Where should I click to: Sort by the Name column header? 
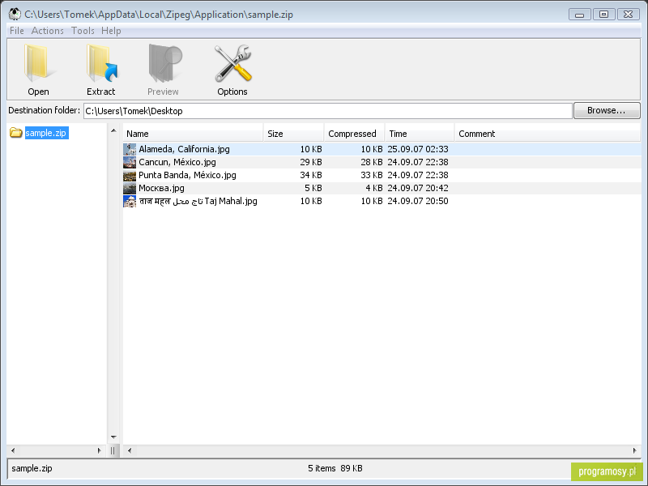click(193, 134)
